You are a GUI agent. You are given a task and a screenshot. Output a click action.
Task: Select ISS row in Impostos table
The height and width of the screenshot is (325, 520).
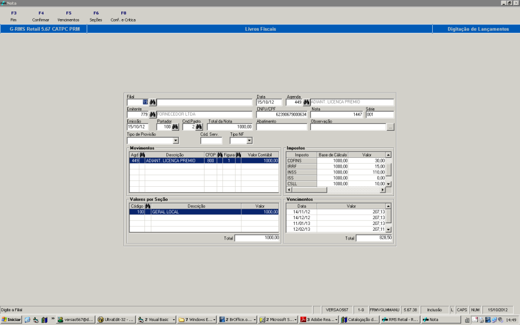336,178
